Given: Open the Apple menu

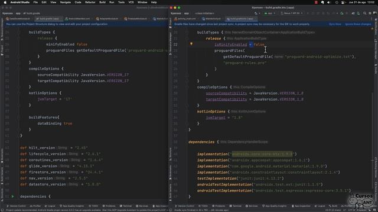Looking at the screenshot, I should (x=5, y=2).
